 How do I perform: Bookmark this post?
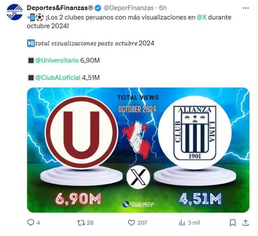(233, 223)
